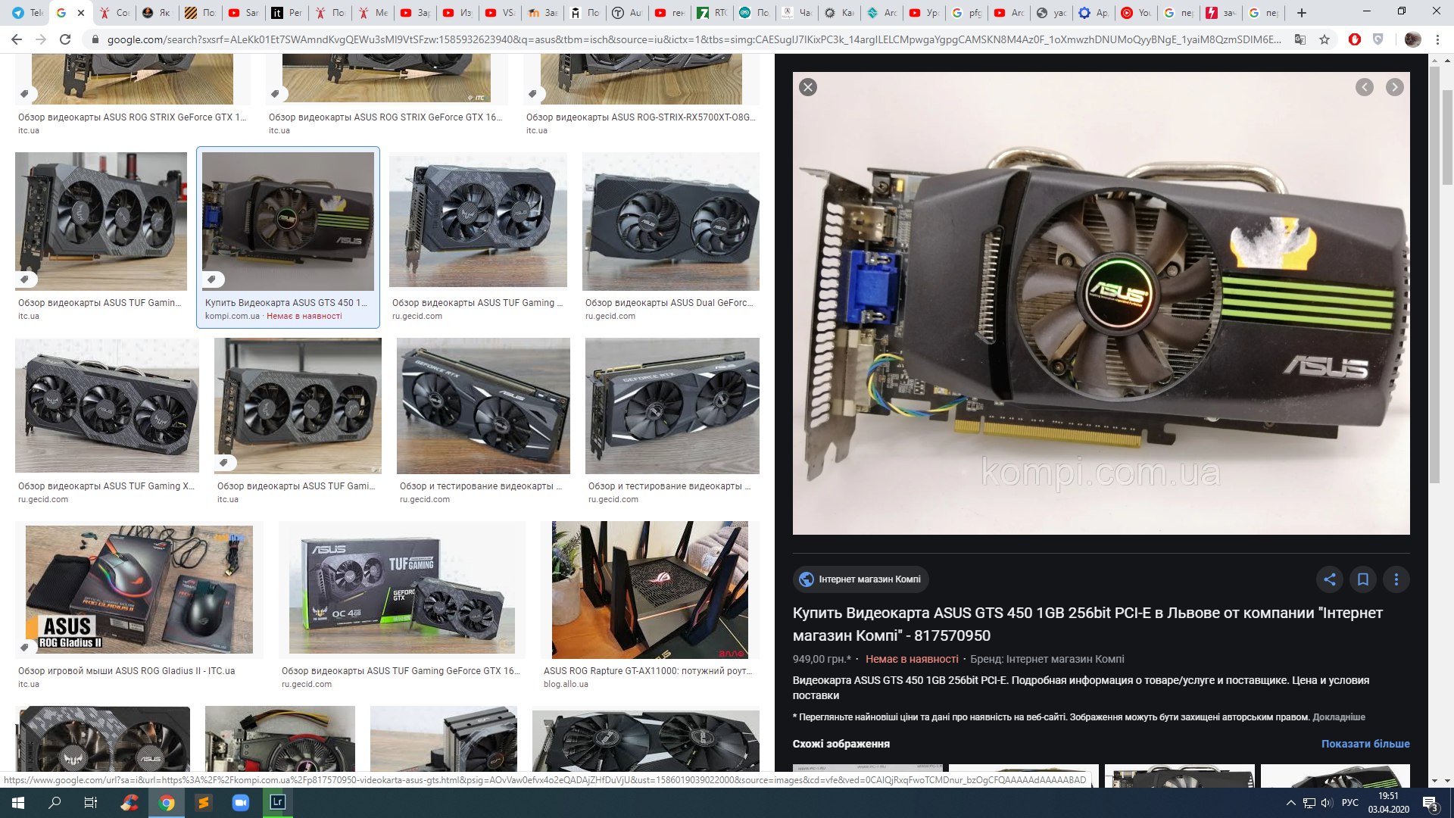The width and height of the screenshot is (1454, 818).
Task: Click blog.allo.ua source text
Action: coord(566,684)
